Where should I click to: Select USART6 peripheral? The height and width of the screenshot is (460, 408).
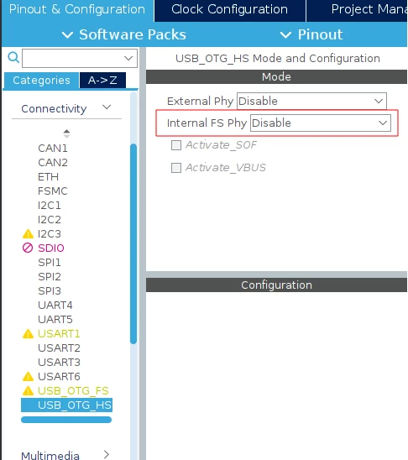59,376
